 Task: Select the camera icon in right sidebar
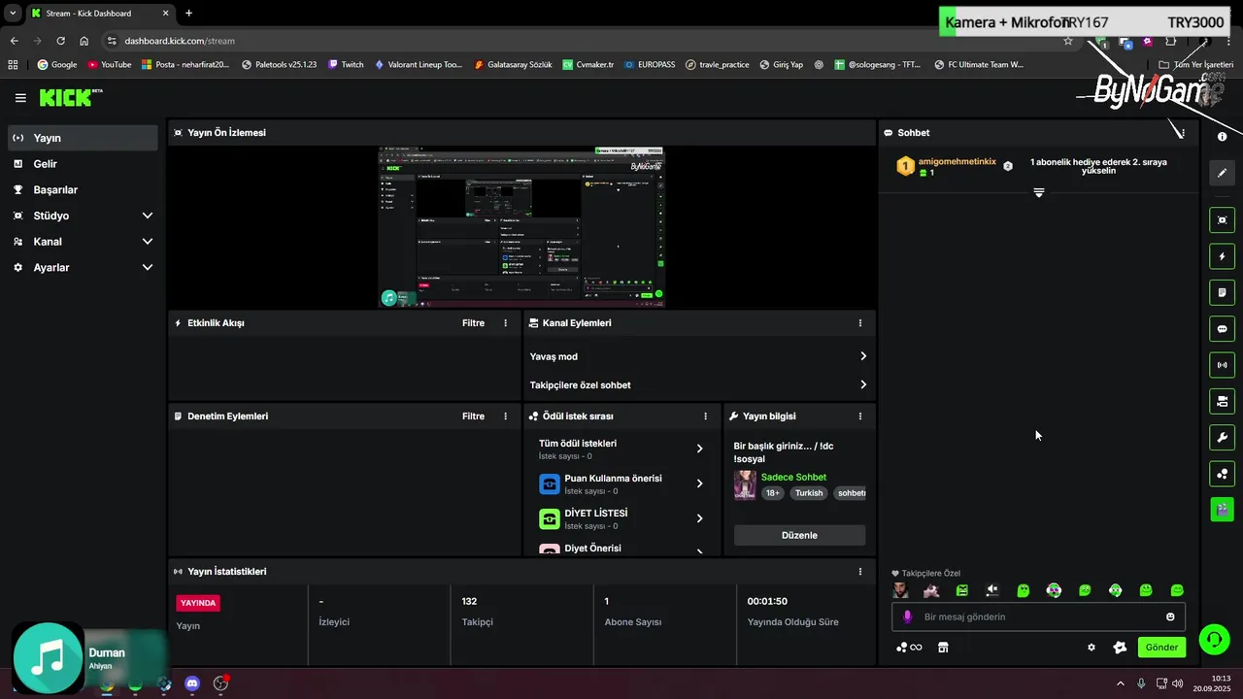pyautogui.click(x=1222, y=401)
